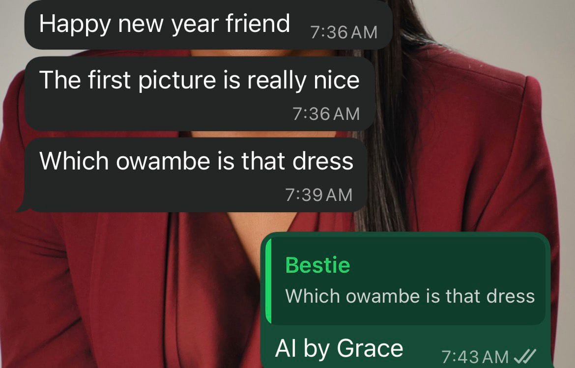
Task: Open the quoted 'Which owambe is that dress' reply
Action: tap(405, 280)
